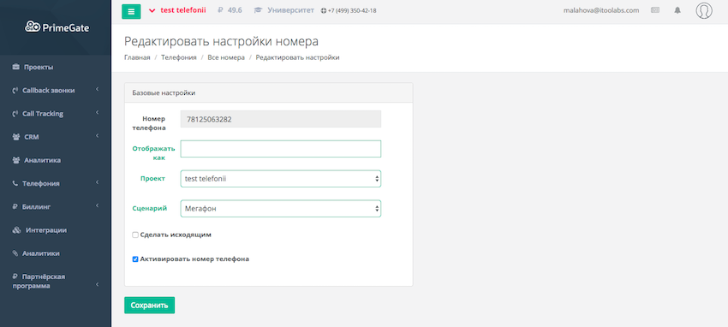Click the Сохранить button
This screenshot has height=327, width=728.
click(150, 306)
